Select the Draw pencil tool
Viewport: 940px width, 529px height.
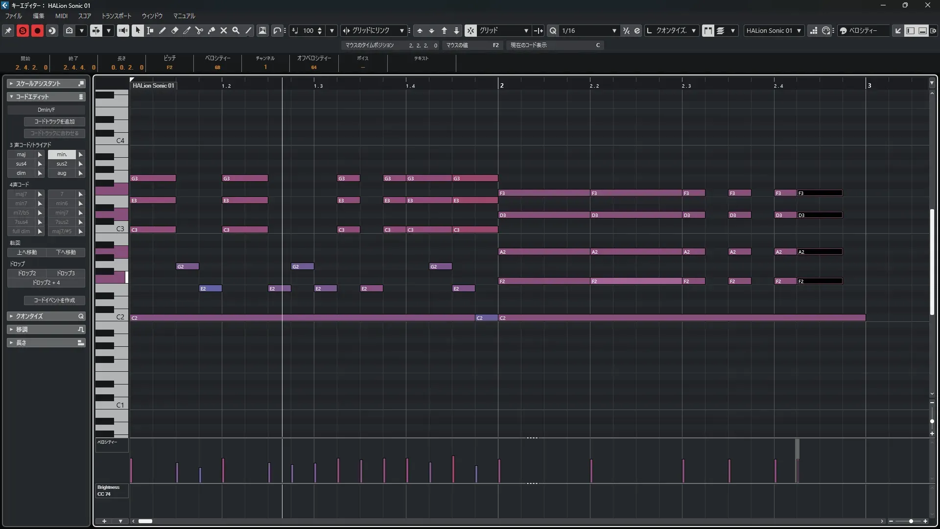[163, 30]
